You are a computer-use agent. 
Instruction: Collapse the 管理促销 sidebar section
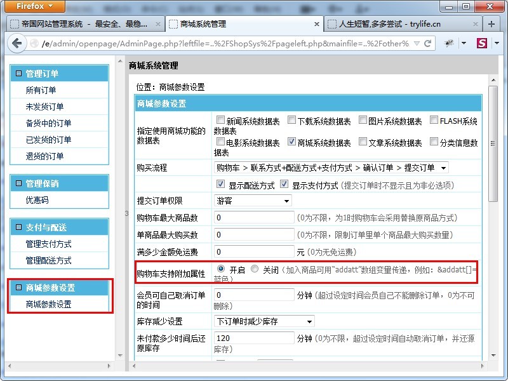click(19, 184)
